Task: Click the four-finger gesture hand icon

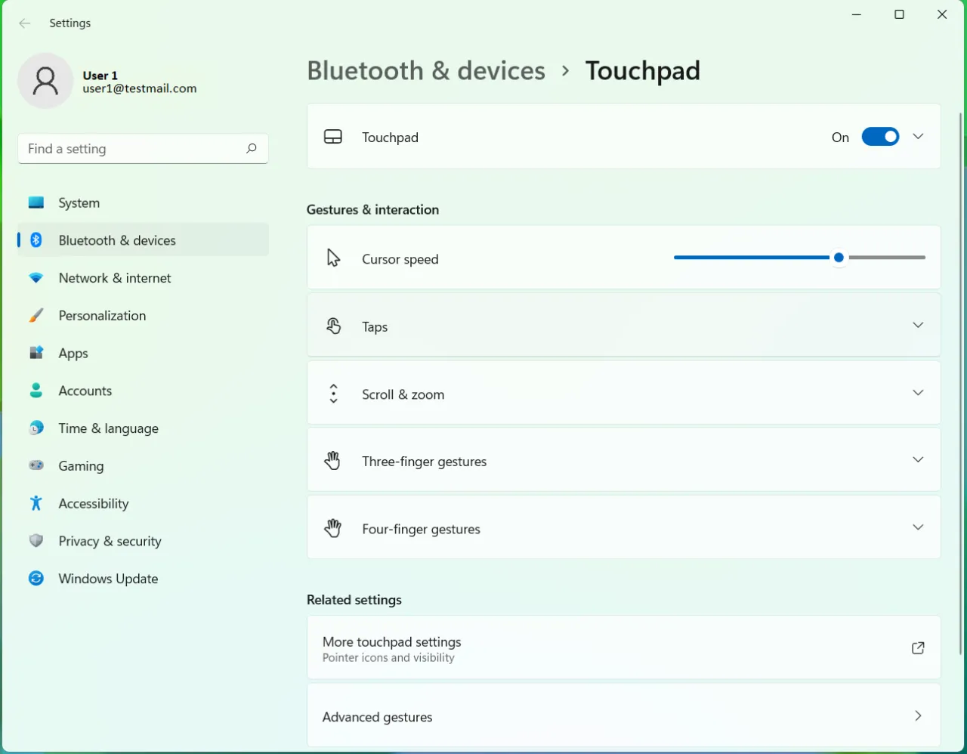Action: click(333, 527)
